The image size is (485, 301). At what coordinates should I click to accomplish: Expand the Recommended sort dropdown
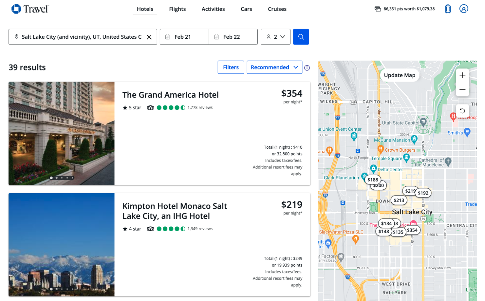(x=274, y=67)
